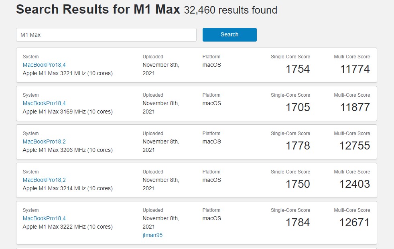
Task: Open MacBookPro18,2 link for the 3206 MHz result
Action: (x=44, y=141)
